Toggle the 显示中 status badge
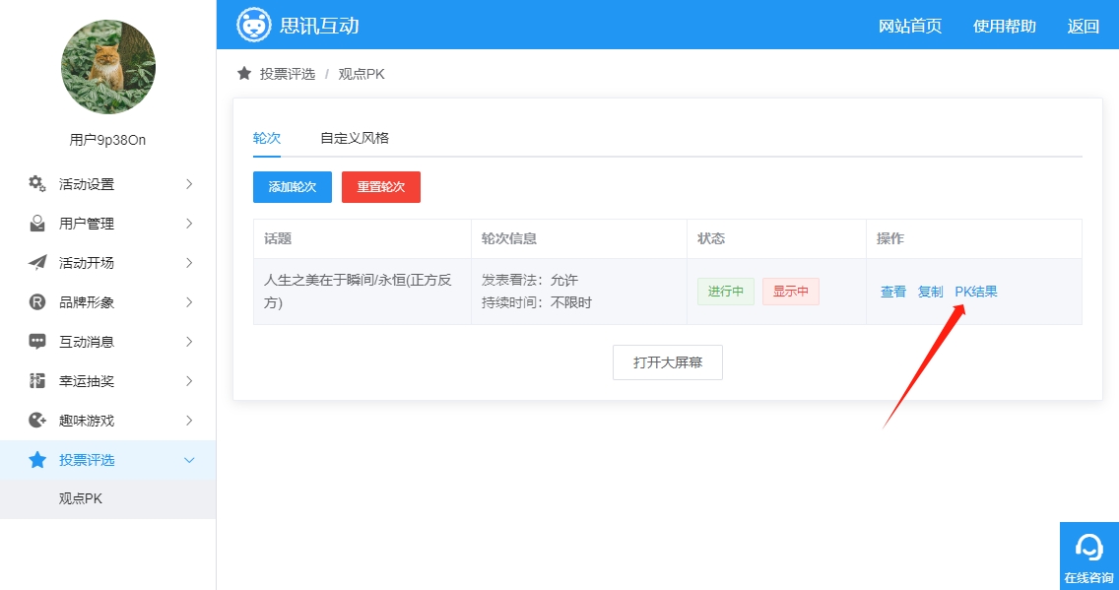The width and height of the screenshot is (1119, 590). click(791, 292)
